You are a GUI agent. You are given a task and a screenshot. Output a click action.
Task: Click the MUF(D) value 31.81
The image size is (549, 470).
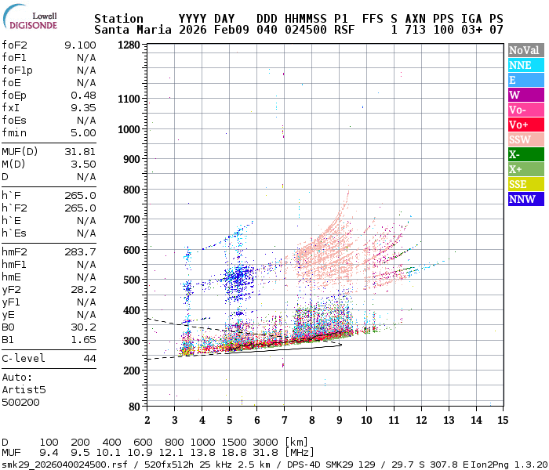coord(80,152)
